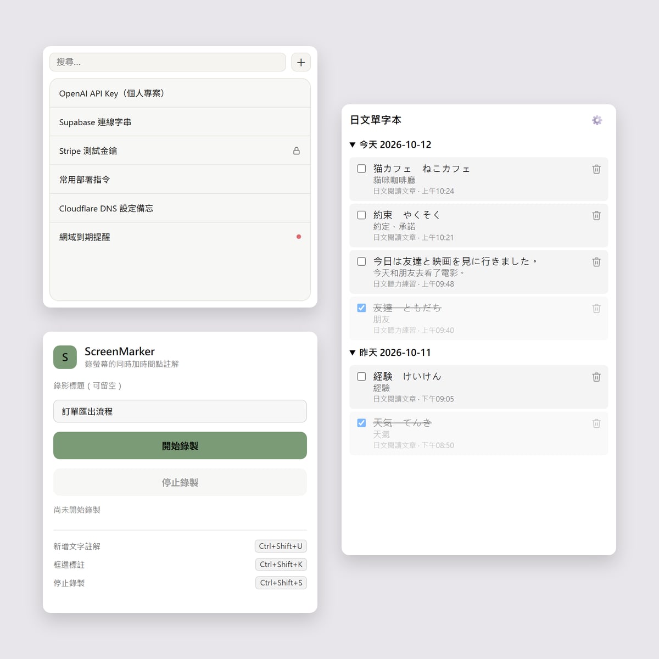Image resolution: width=659 pixels, height=659 pixels.
Task: Uncheck the 天気 てんき checkbox
Action: [361, 423]
